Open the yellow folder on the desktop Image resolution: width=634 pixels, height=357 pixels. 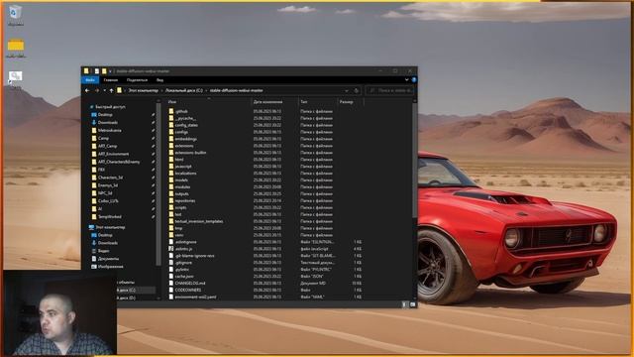coord(16,45)
